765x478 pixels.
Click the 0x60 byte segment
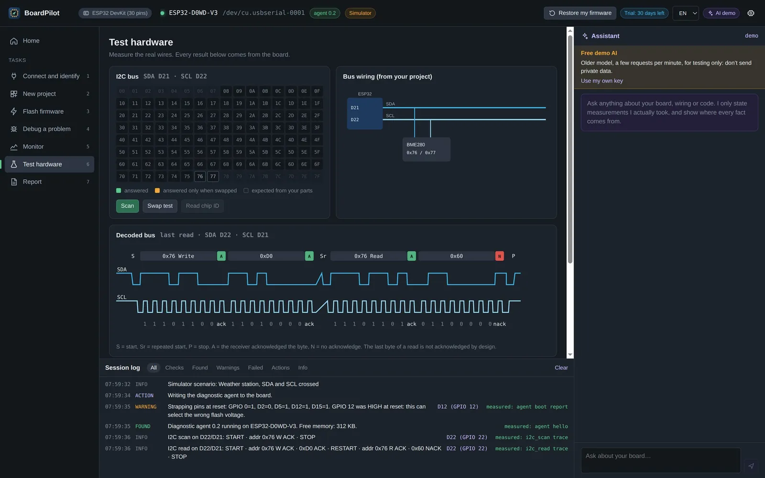click(x=457, y=256)
